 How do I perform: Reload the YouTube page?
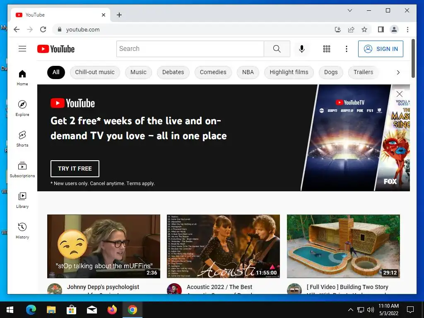43,29
